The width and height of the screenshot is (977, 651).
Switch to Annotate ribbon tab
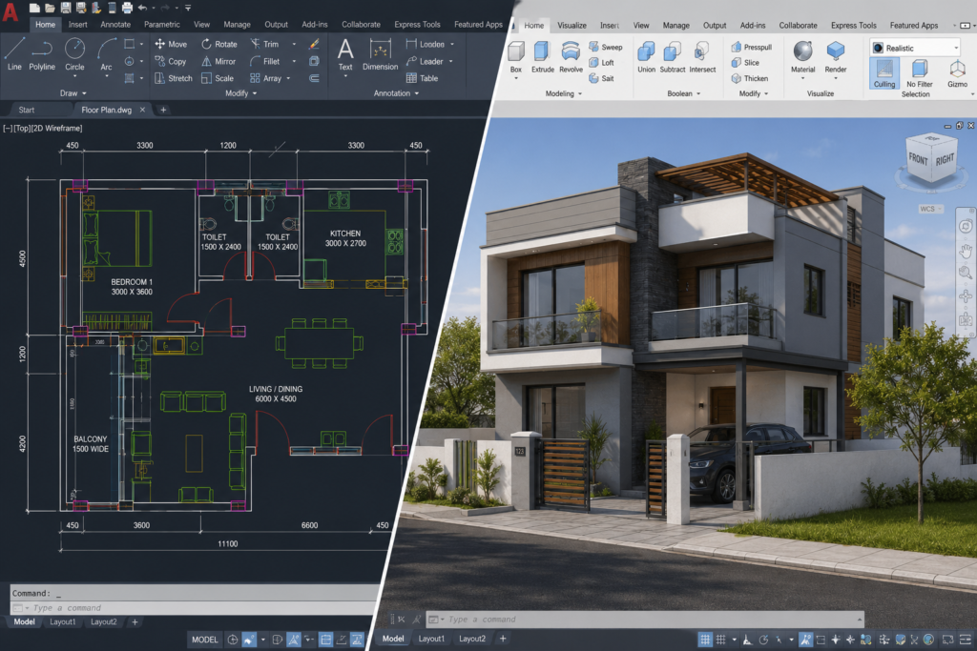115,24
